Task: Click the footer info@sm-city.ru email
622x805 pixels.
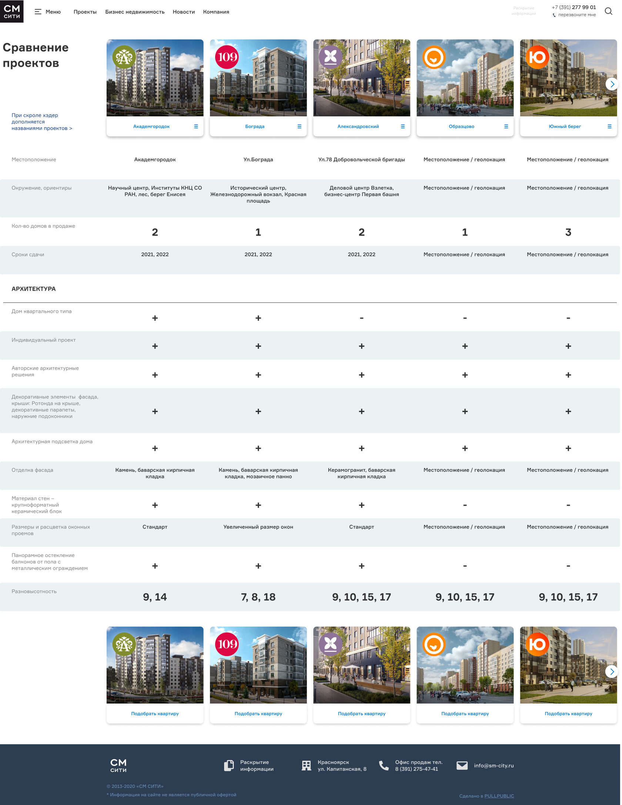Action: (x=494, y=766)
